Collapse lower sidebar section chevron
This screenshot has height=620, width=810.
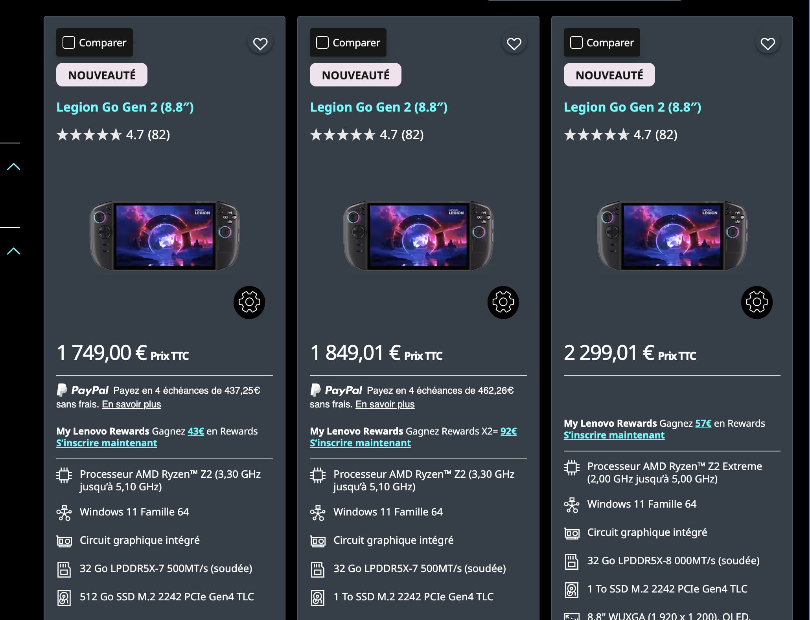[13, 251]
